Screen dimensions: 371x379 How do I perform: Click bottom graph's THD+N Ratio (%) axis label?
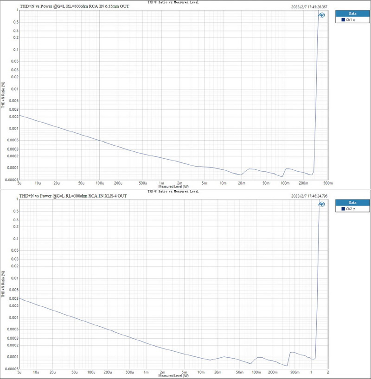point(4,286)
